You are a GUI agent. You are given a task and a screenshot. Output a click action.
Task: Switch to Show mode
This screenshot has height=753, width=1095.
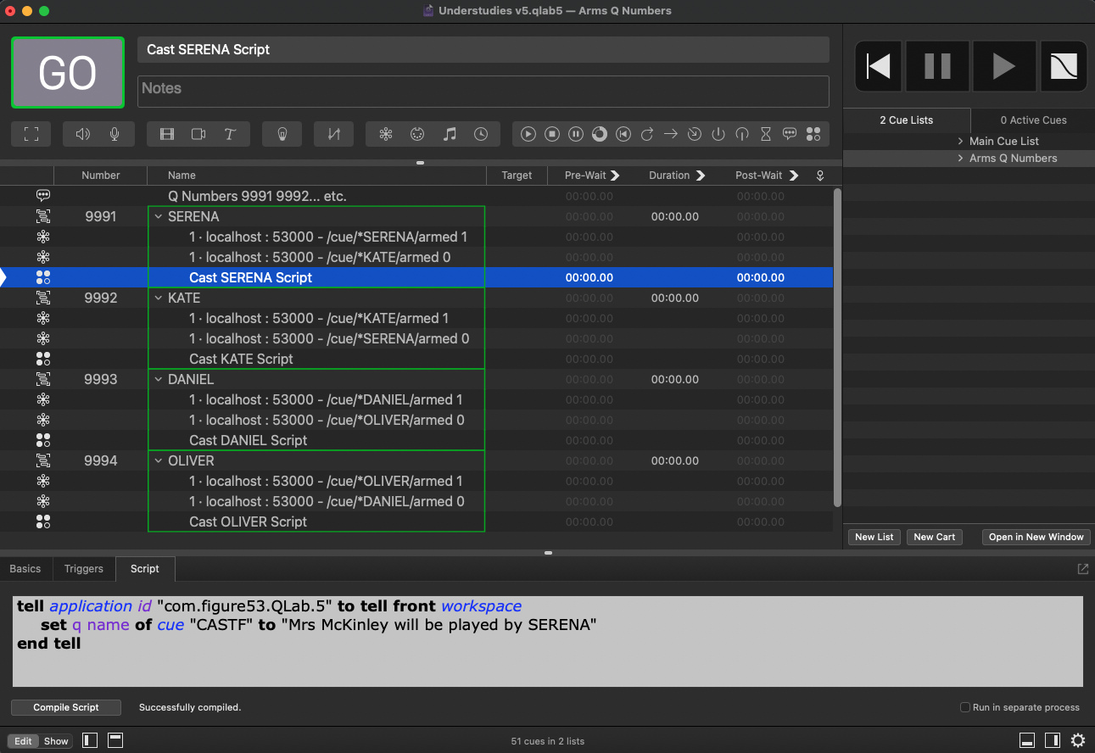(x=56, y=741)
